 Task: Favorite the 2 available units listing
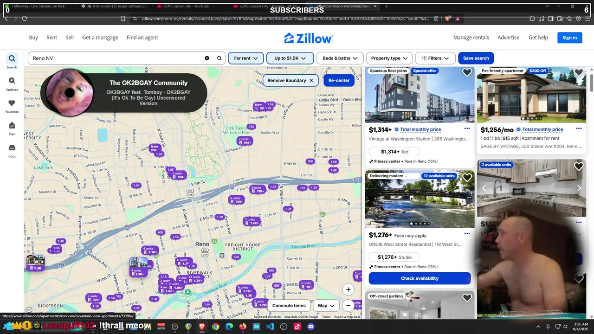click(x=579, y=166)
